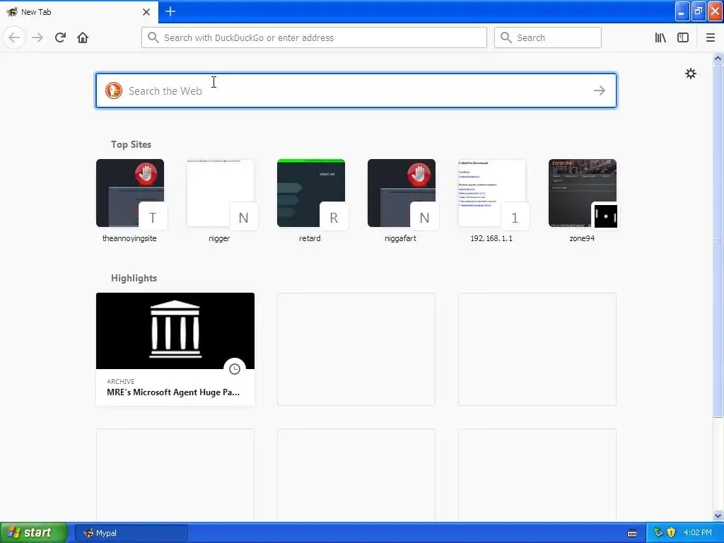Image resolution: width=724 pixels, height=543 pixels.
Task: Open new tab page settings gear
Action: (690, 74)
